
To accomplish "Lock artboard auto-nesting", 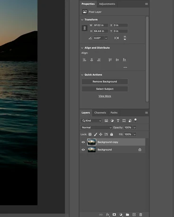I will 106,134.
